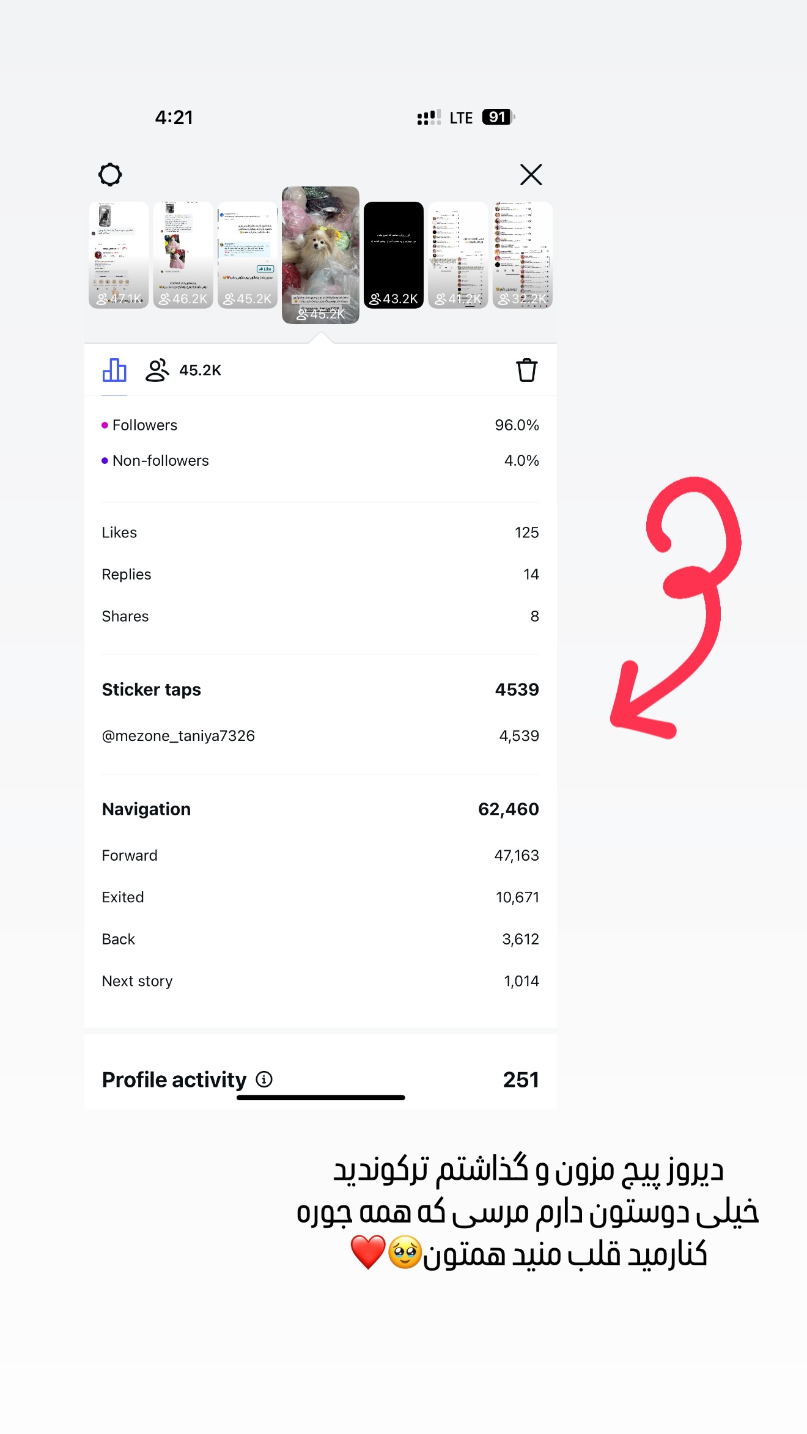Select the third story thumbnail 45.2K
The image size is (807, 1434).
pos(247,255)
